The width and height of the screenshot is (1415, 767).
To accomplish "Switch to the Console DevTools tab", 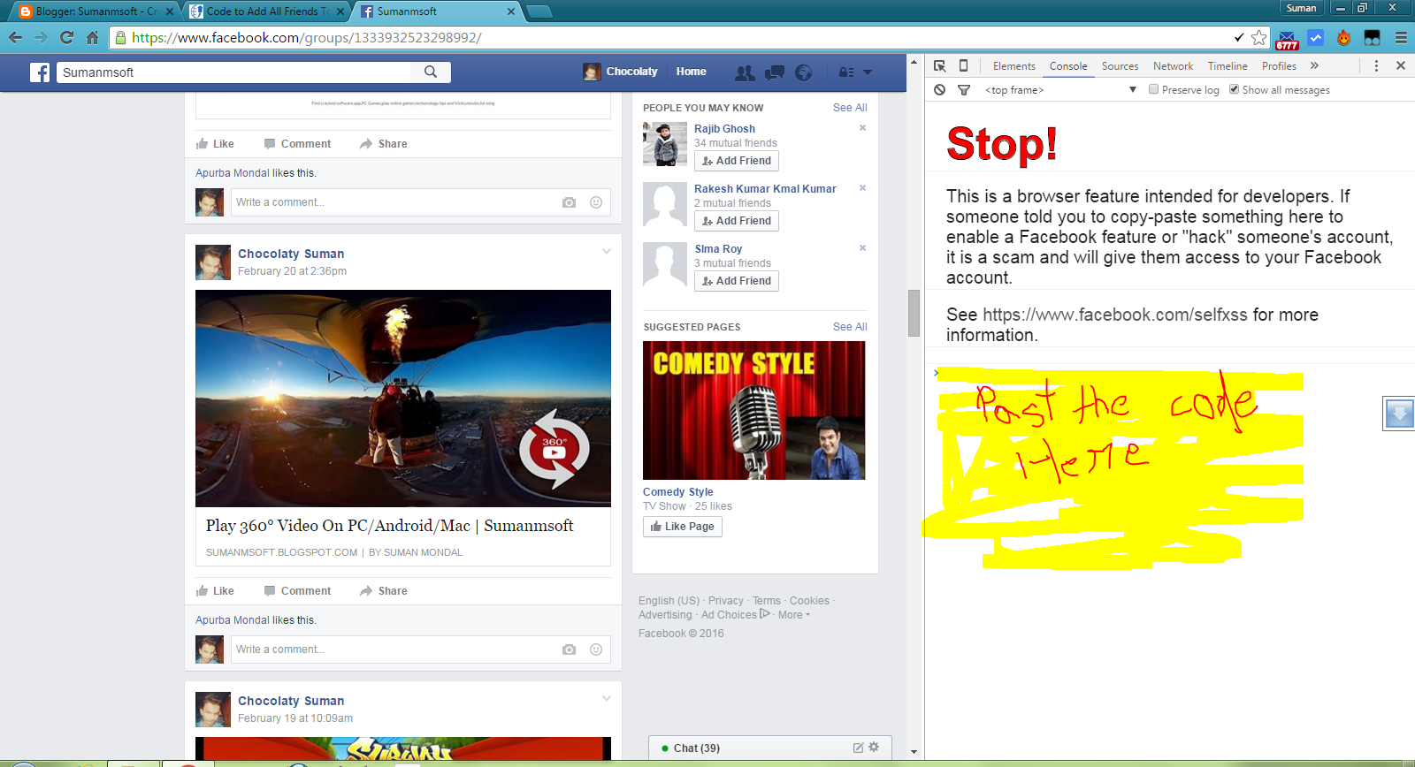I will (x=1068, y=66).
